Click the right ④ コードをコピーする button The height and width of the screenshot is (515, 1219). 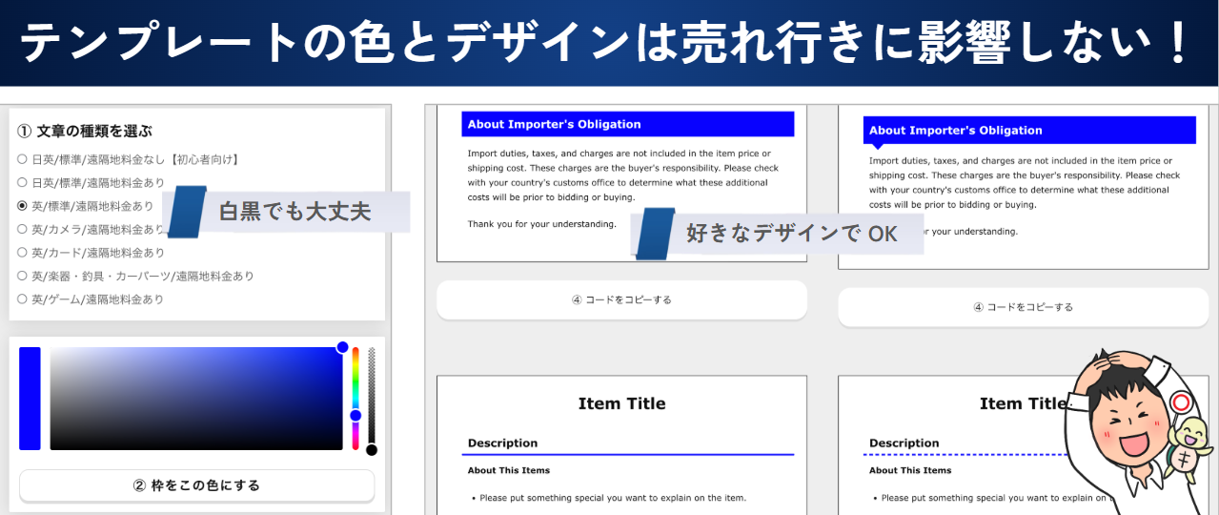1023,307
